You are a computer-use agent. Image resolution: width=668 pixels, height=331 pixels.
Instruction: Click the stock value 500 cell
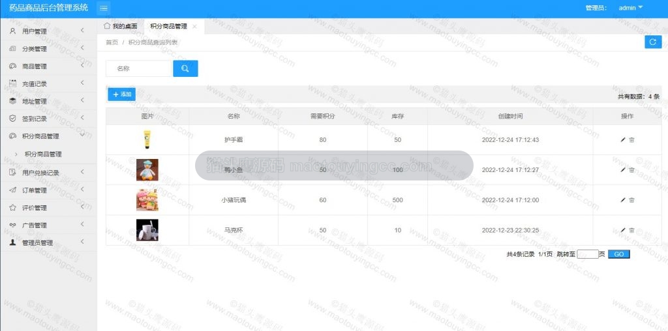coord(397,200)
